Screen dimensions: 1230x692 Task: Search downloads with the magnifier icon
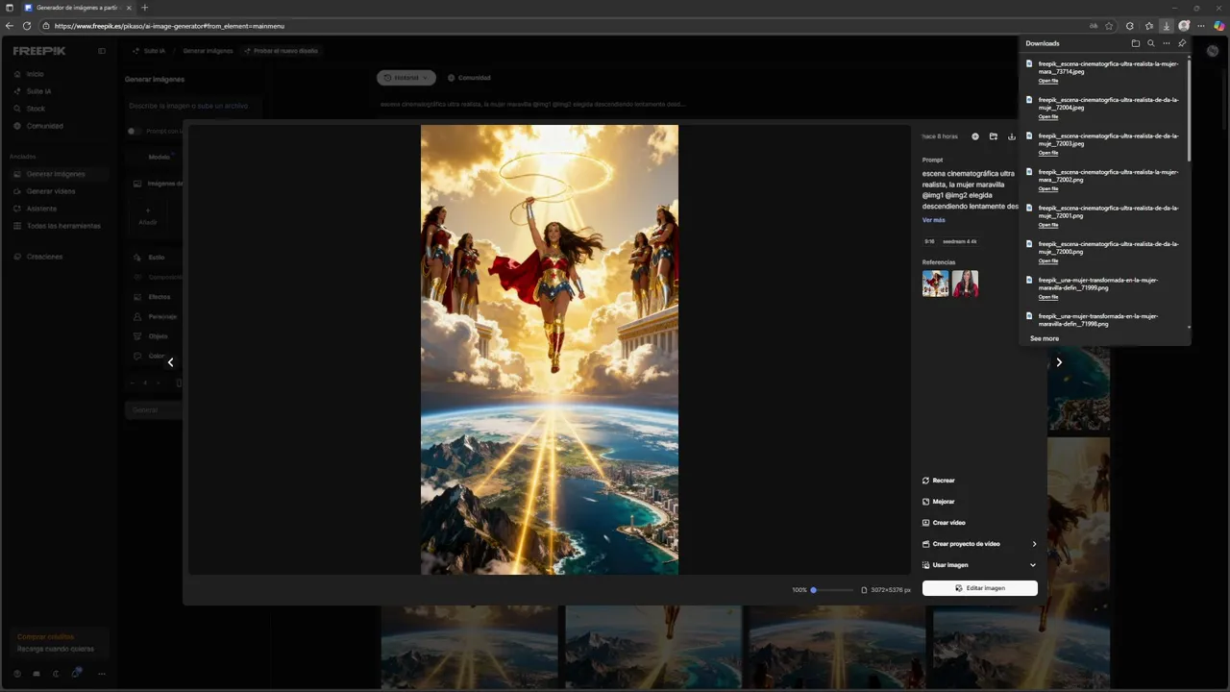[1151, 43]
